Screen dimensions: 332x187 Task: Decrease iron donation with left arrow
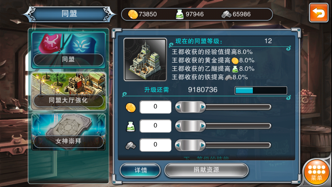(x=178, y=145)
